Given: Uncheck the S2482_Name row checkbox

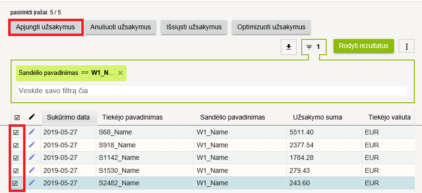Looking at the screenshot, I should pos(16,183).
